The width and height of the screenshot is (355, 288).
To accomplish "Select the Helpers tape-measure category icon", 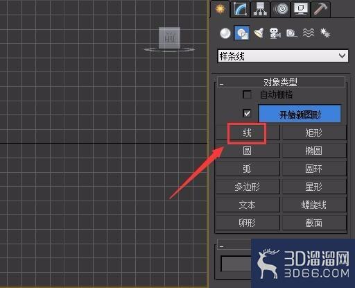I will [291, 33].
